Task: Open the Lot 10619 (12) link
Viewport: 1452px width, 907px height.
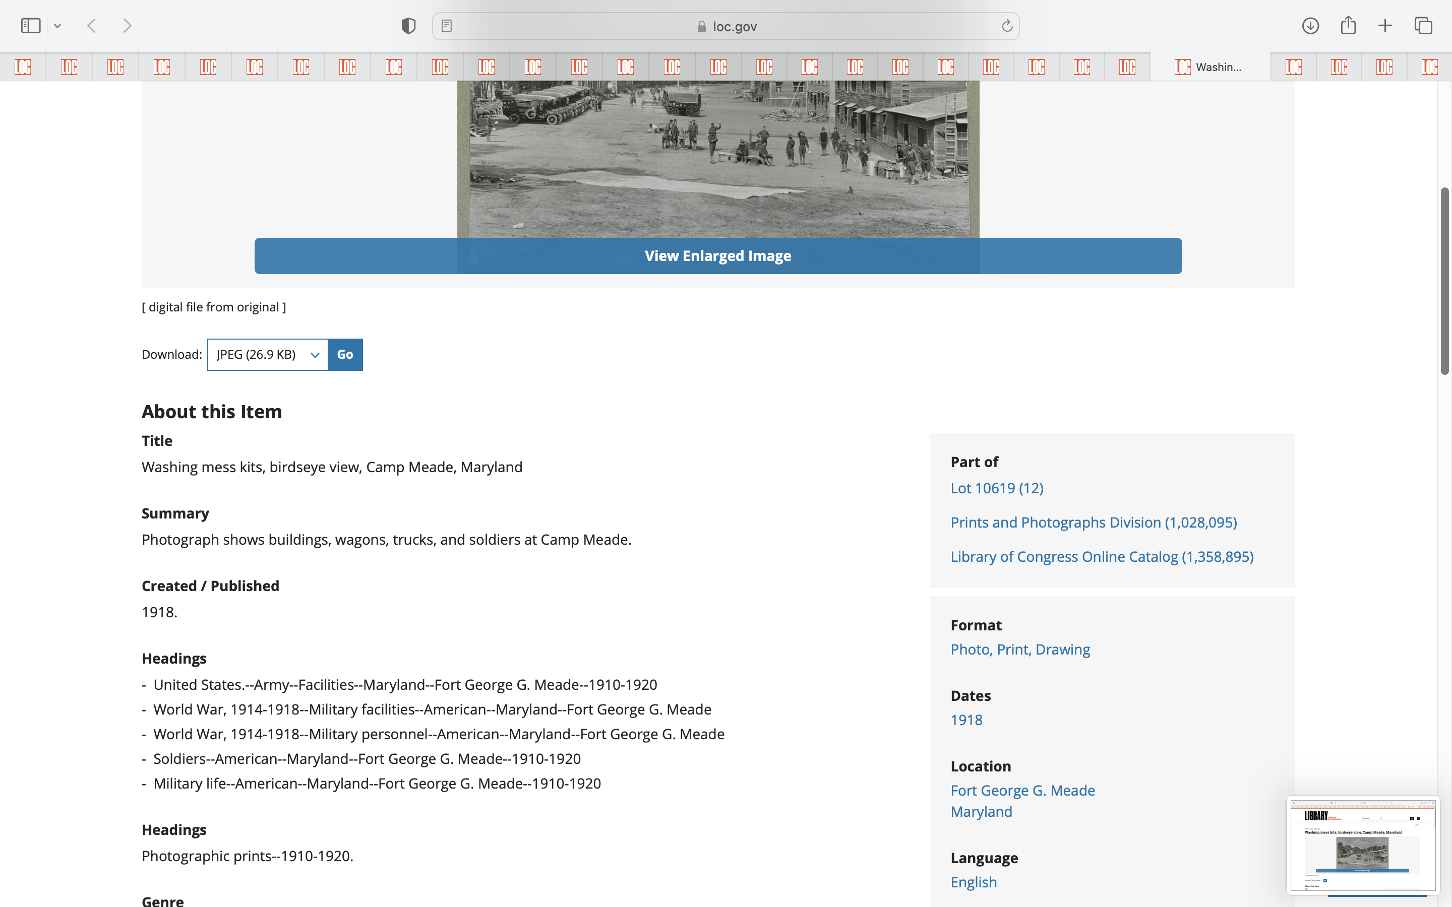Action: point(997,488)
